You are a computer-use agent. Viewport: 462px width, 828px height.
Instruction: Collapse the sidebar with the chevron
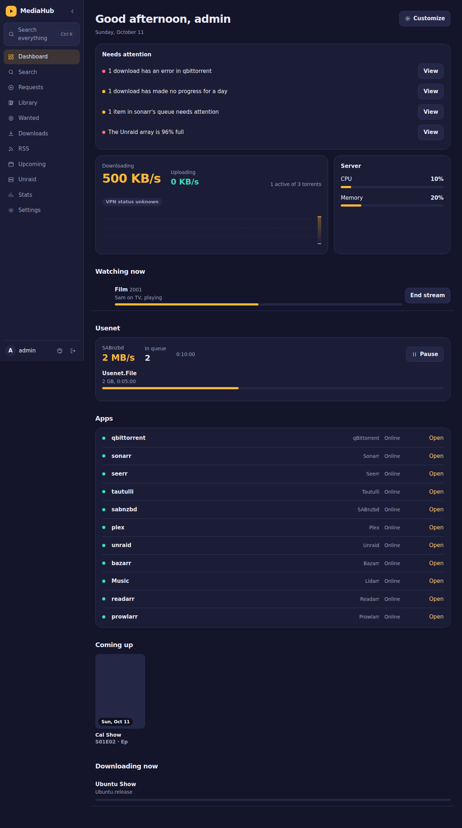(73, 11)
